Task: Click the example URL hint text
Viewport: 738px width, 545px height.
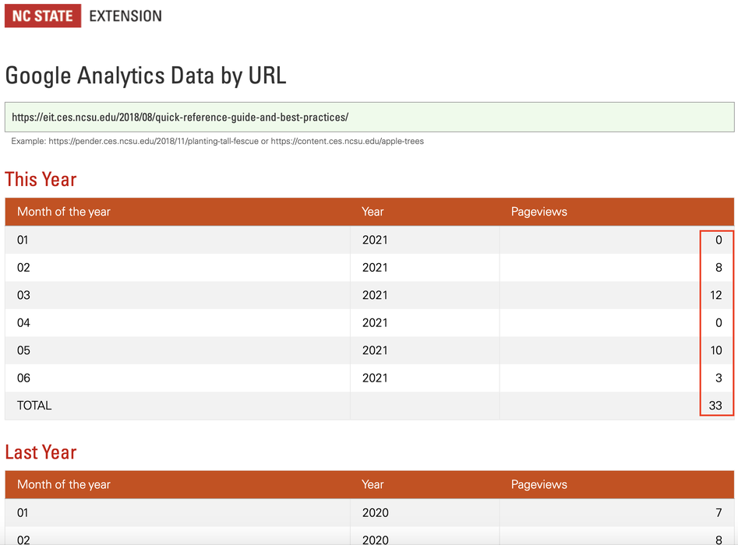Action: (217, 142)
